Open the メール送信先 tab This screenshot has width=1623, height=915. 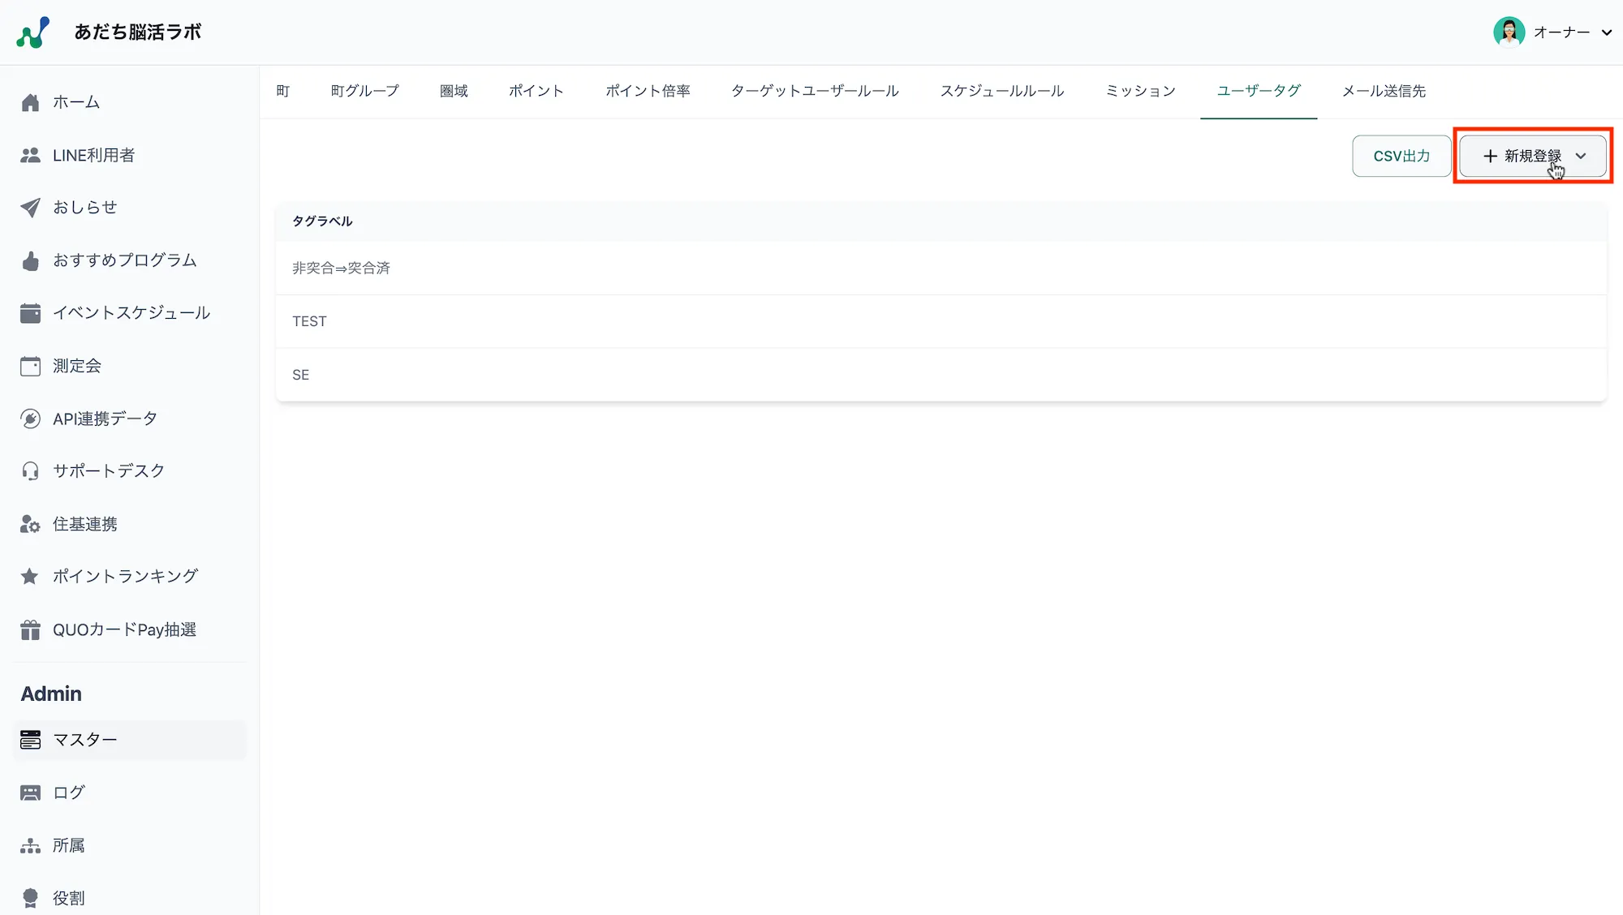(1384, 91)
